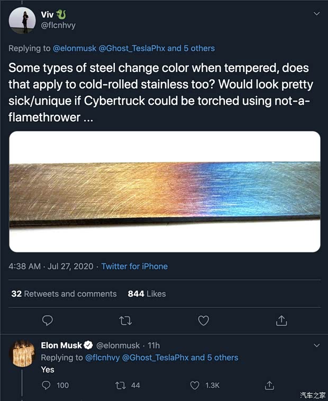Reply to Viv's tweet using the comment icon

tap(48, 321)
